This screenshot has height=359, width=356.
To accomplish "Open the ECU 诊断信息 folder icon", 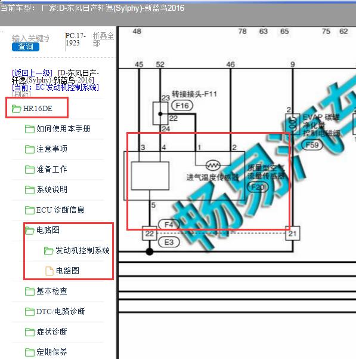I will [29, 210].
